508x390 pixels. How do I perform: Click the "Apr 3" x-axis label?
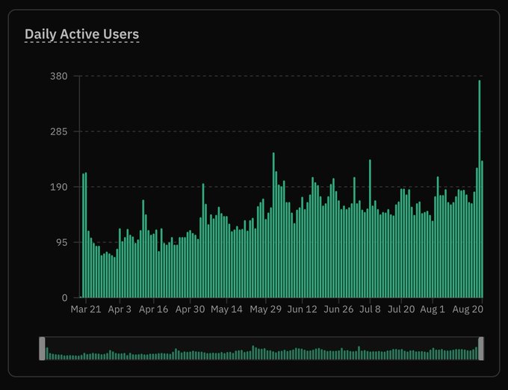tap(120, 309)
